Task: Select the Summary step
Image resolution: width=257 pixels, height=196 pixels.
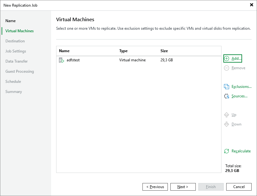Action: click(14, 92)
